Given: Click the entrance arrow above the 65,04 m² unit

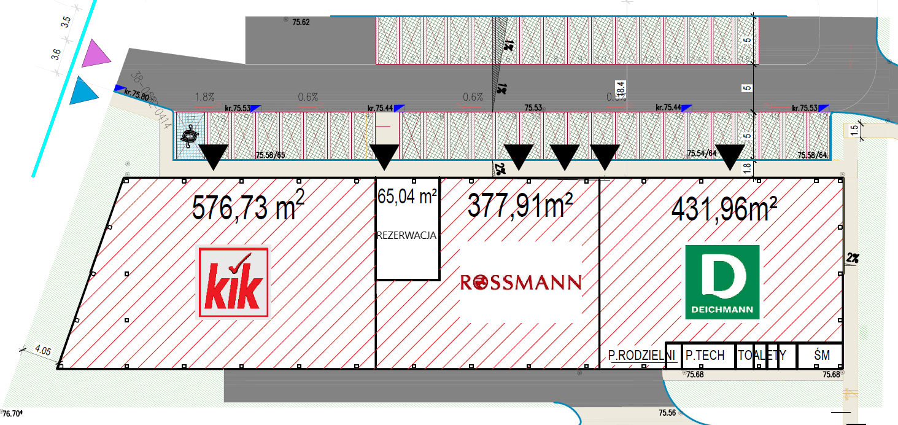Looking at the screenshot, I should point(385,157).
